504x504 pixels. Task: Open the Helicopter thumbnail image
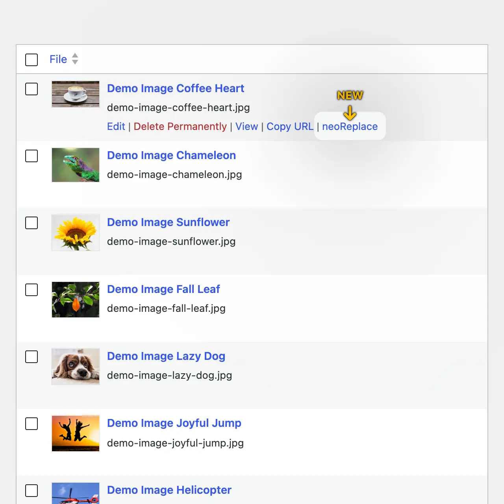pos(76,493)
